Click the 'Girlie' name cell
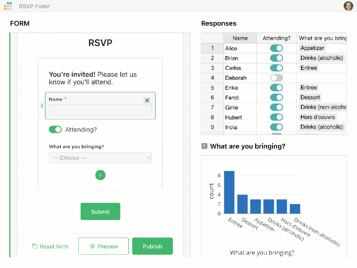 coord(240,107)
